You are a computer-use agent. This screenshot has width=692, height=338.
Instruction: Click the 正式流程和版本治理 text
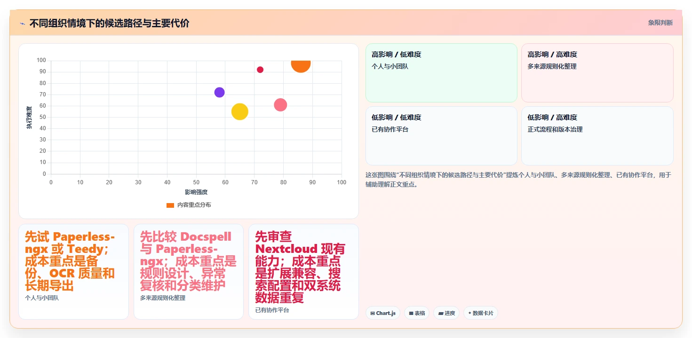tap(555, 129)
